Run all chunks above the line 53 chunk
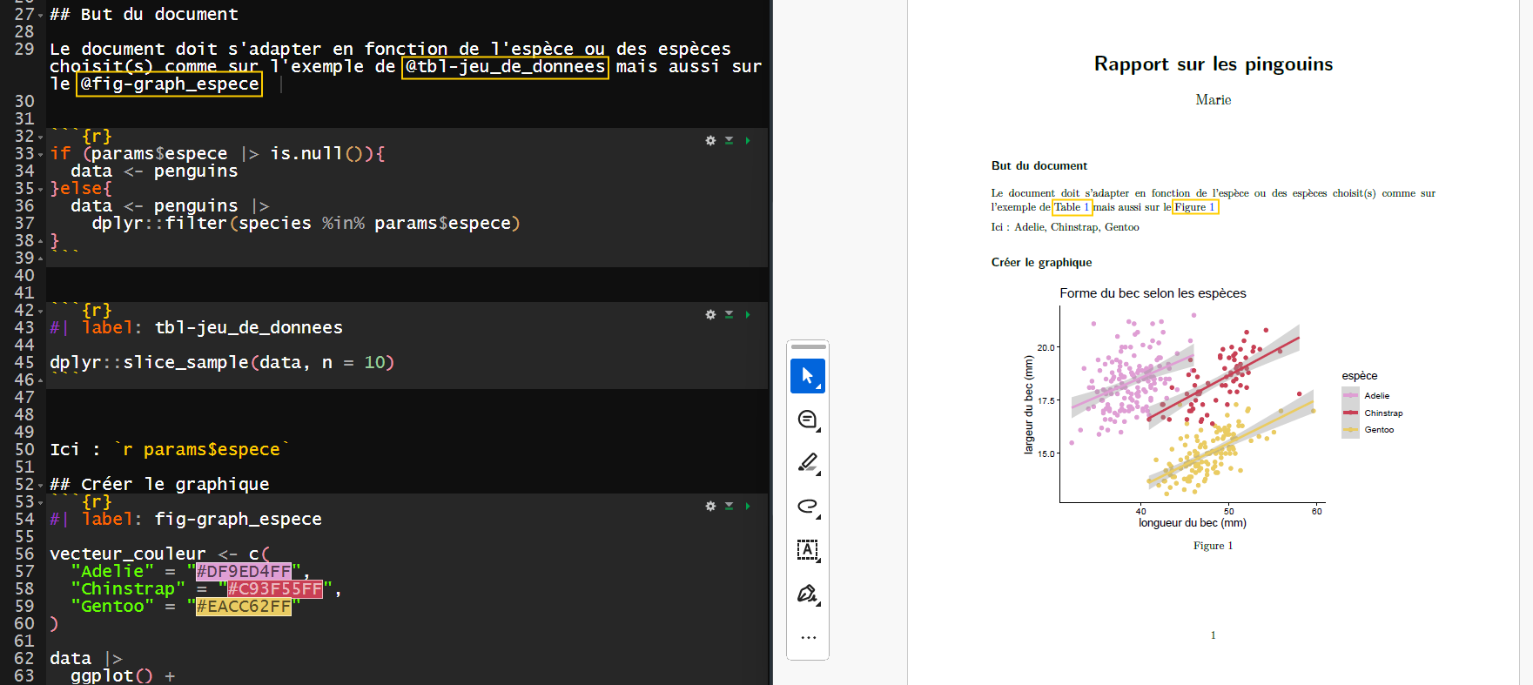Viewport: 1533px width, 685px height. click(x=730, y=506)
